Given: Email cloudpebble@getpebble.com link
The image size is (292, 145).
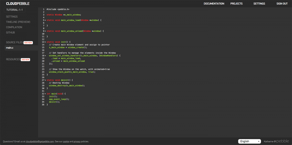Looking at the screenshot, I should pyautogui.click(x=40, y=141).
